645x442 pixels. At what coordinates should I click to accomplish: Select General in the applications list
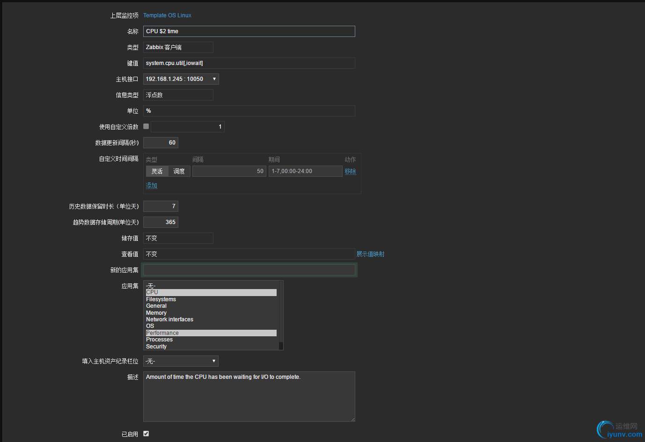click(211, 306)
